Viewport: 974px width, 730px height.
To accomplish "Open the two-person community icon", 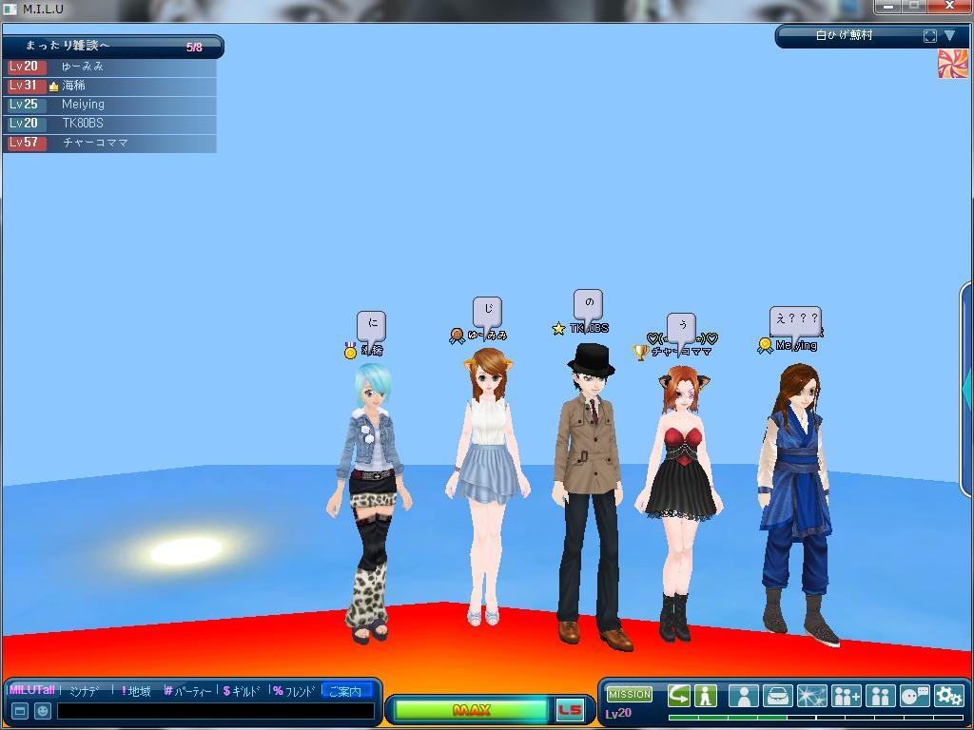I will 880,696.
